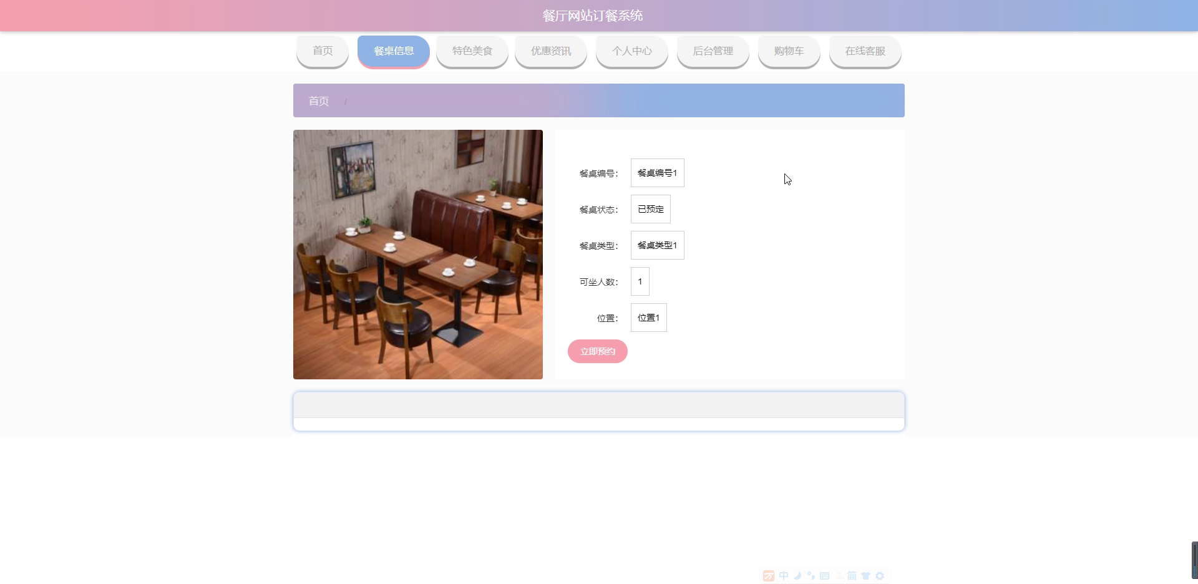Click the IME user account icon
Image resolution: width=1198 pixels, height=584 pixels.
[839, 576]
